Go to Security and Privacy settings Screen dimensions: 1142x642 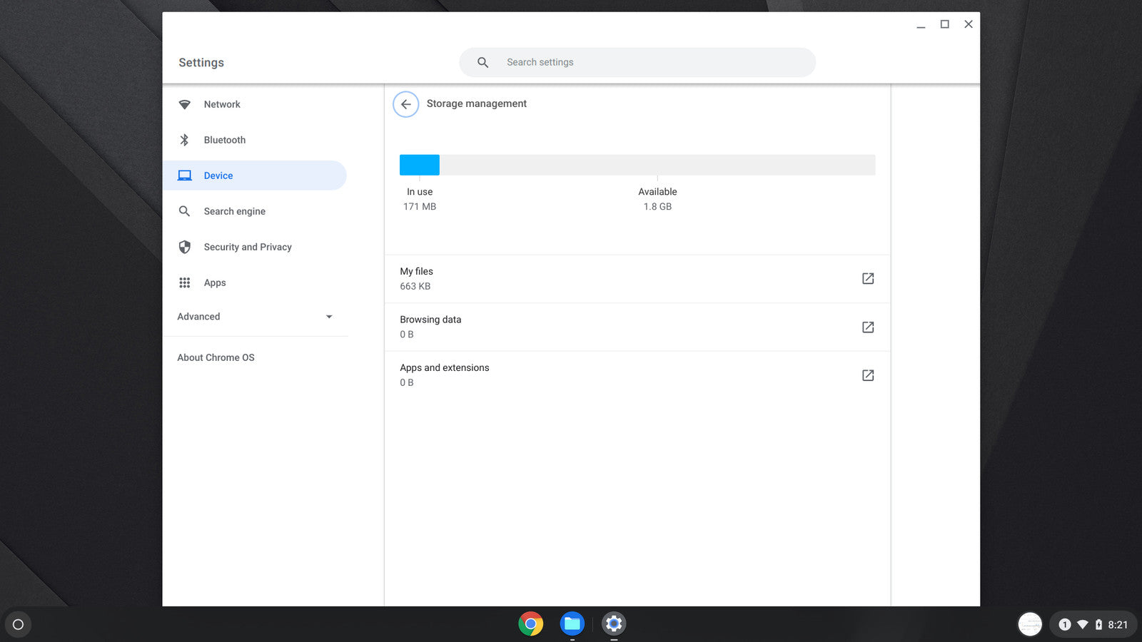tap(247, 248)
